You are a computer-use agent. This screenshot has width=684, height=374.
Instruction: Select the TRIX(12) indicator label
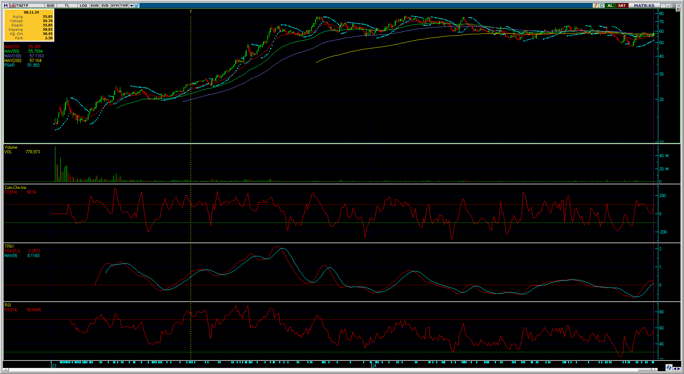(12, 251)
